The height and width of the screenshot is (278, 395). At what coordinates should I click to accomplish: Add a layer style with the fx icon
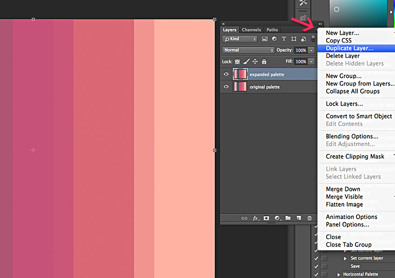pos(255,218)
